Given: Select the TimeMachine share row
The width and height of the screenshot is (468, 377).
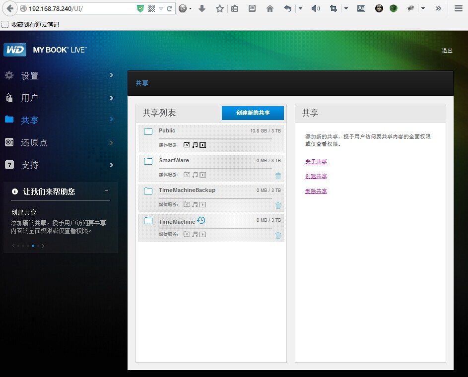Looking at the screenshot, I should point(211,228).
